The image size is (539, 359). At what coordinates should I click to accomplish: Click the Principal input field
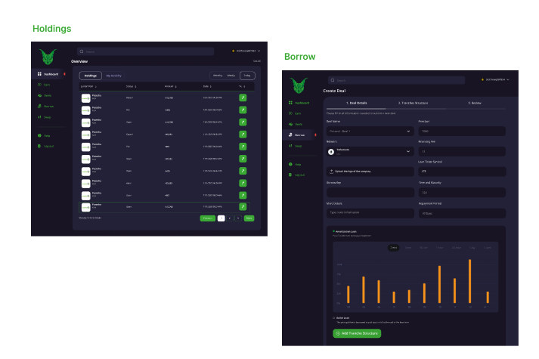(461, 131)
